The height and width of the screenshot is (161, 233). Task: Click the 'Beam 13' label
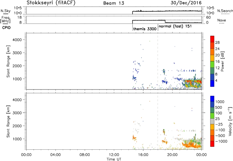pos(114,3)
